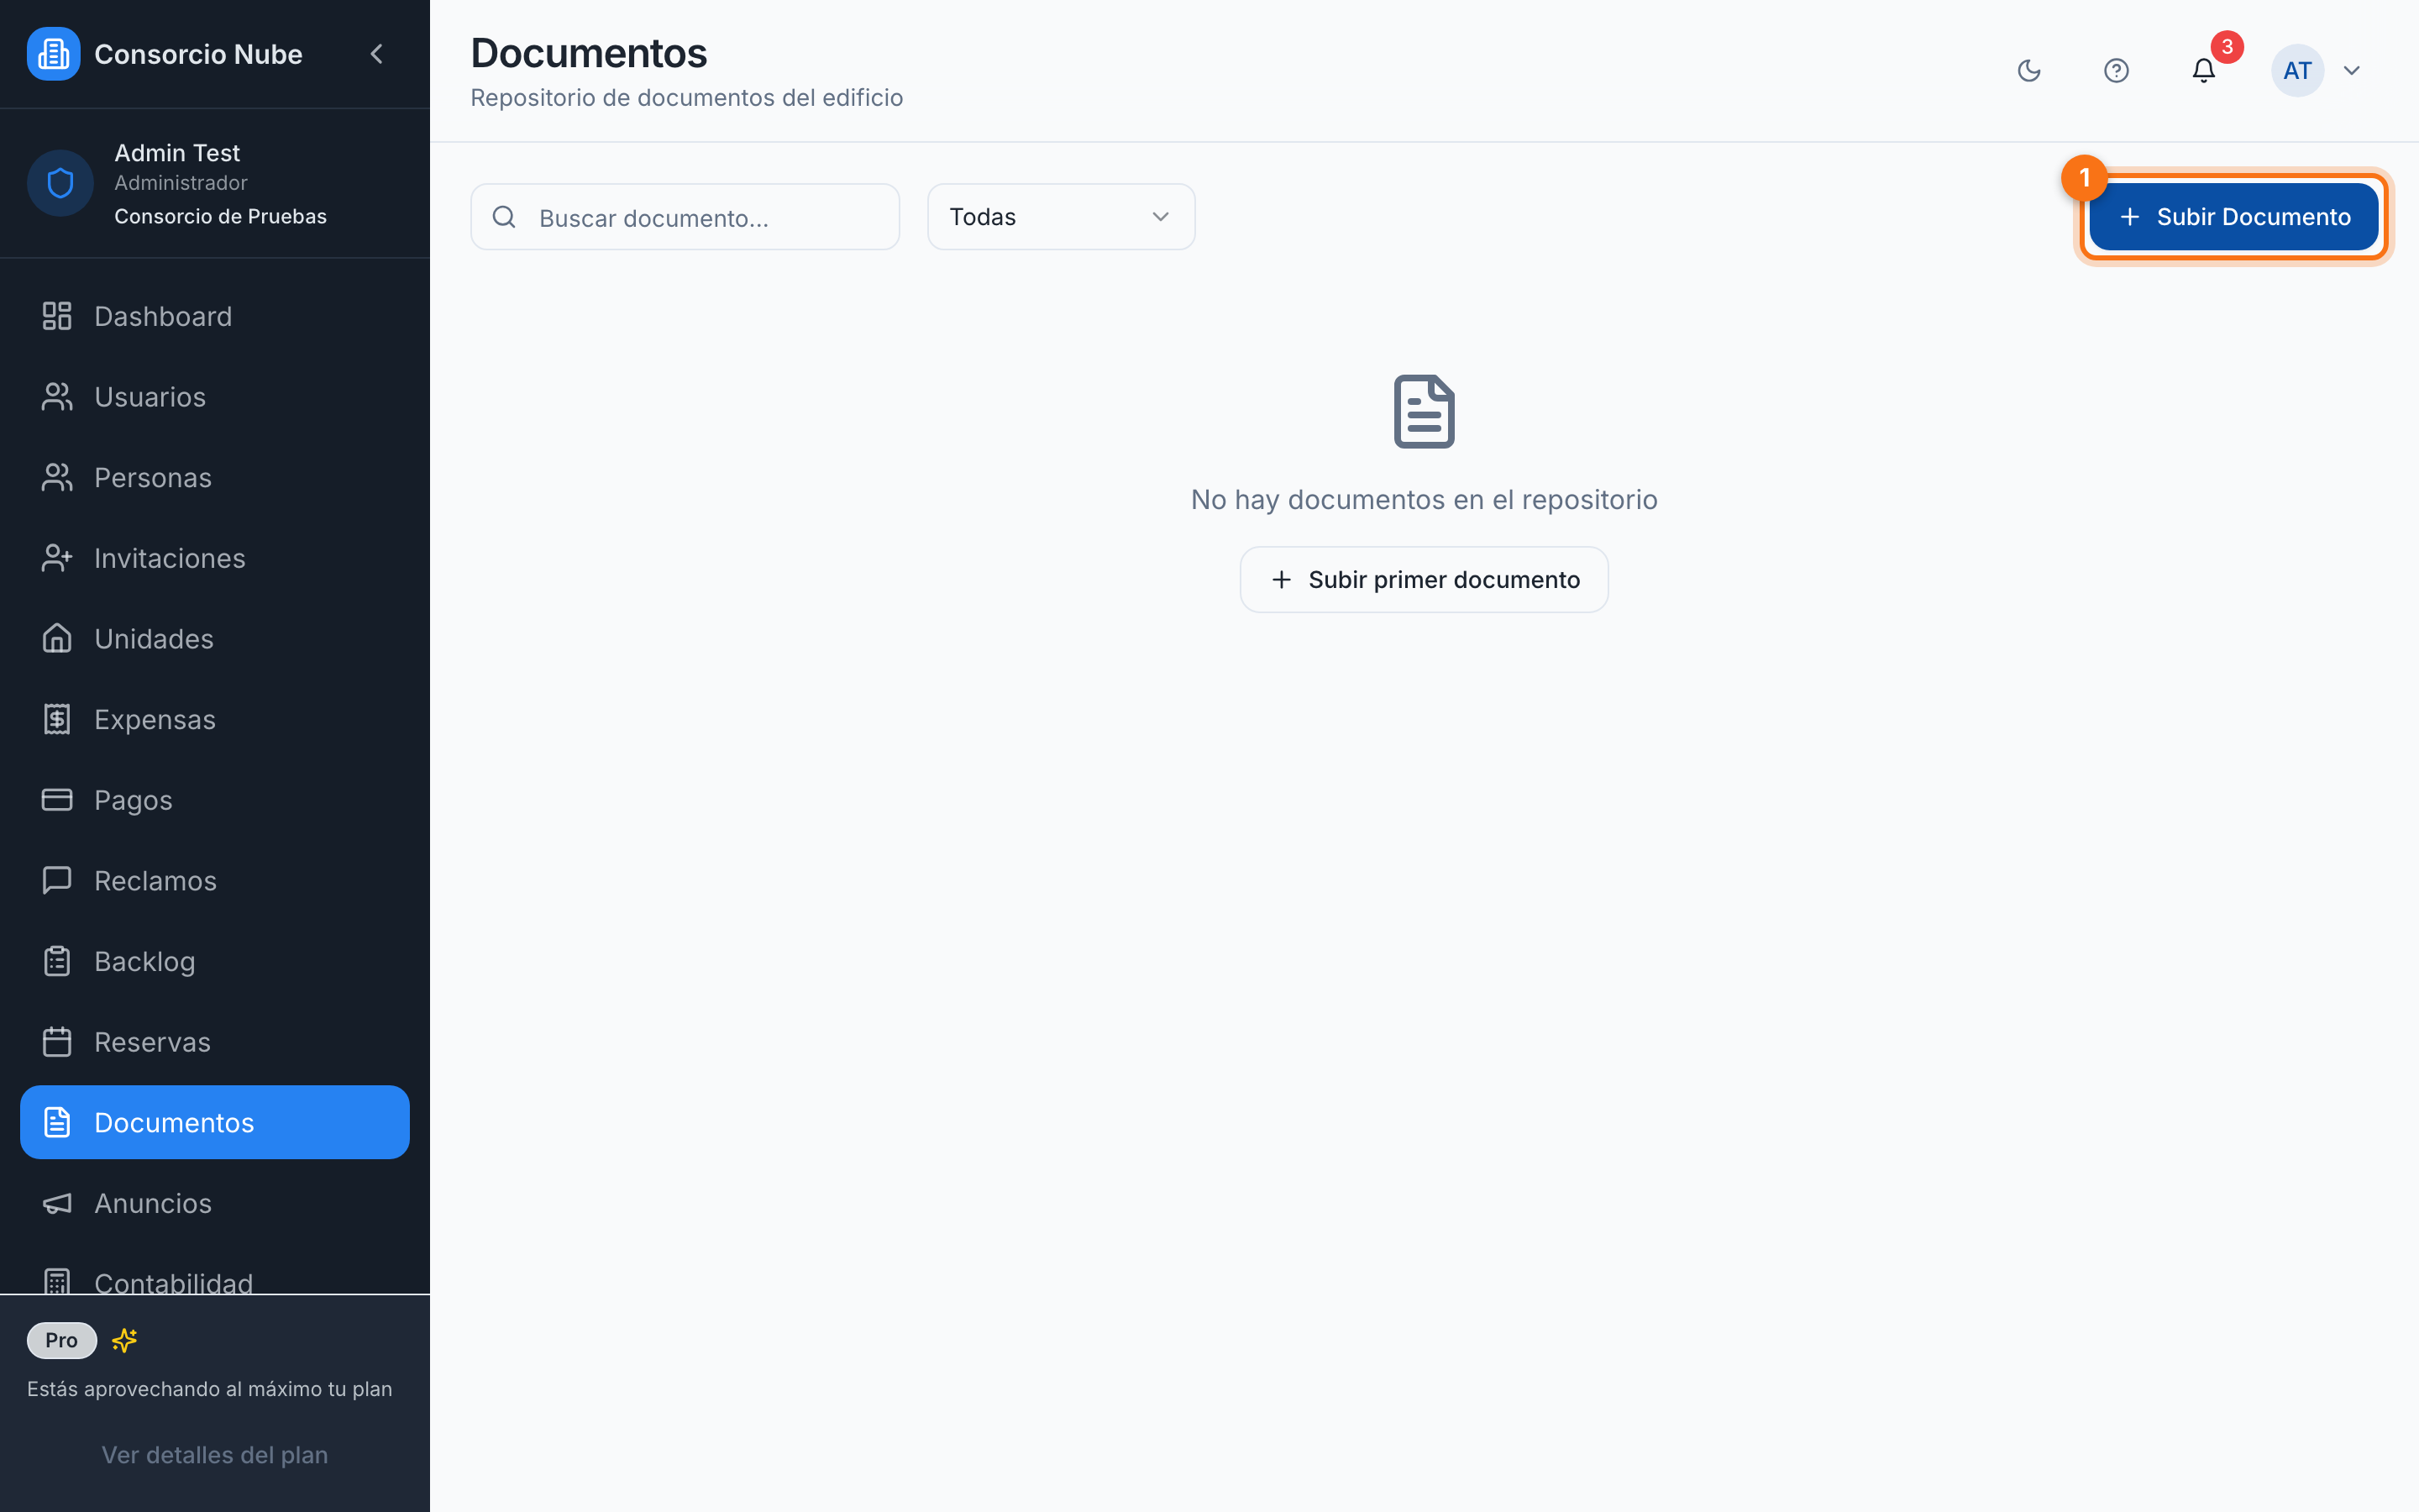Toggle dark mode with the moon icon
Screen dimensions: 2419x1512
point(2029,71)
